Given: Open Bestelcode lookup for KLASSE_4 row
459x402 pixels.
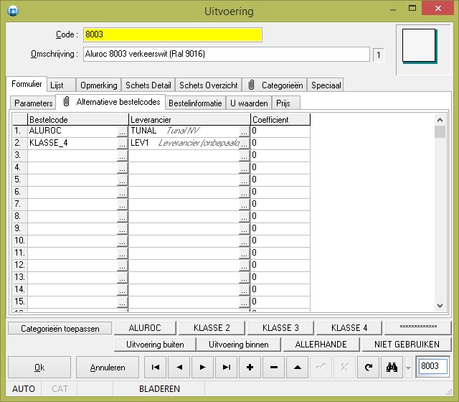Looking at the screenshot, I should [x=123, y=144].
